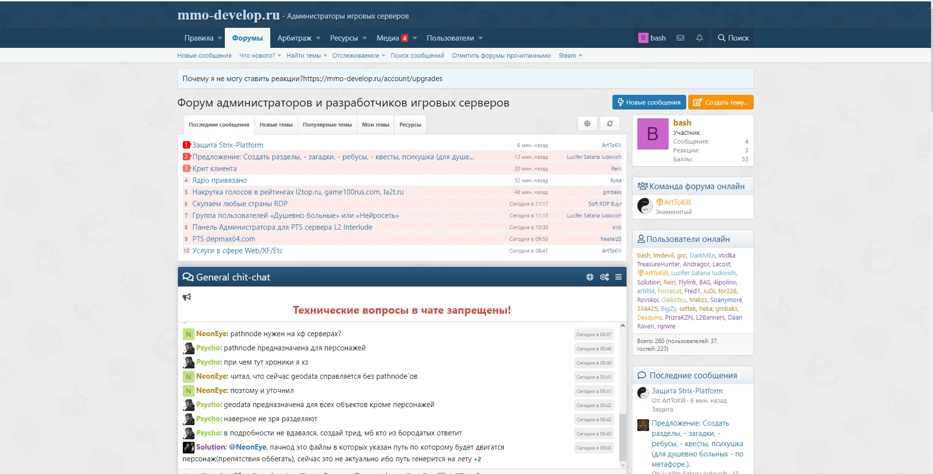Open PrizraKZN in online users list
933x474 pixels.
679,318
